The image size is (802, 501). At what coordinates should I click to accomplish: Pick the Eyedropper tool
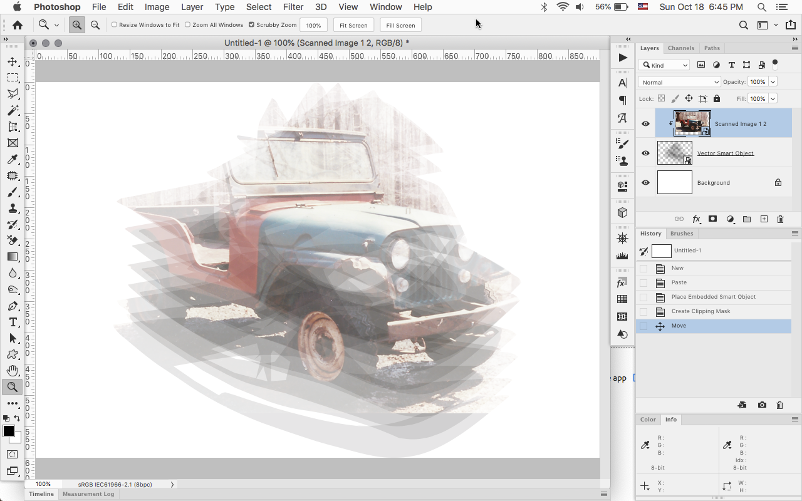pyautogui.click(x=13, y=159)
